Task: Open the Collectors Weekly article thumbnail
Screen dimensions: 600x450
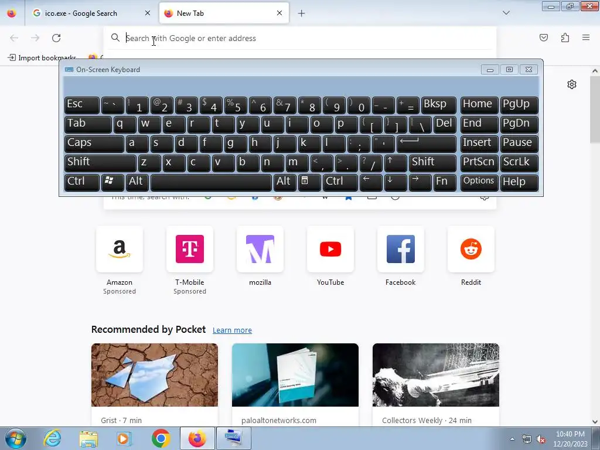Action: coord(436,374)
